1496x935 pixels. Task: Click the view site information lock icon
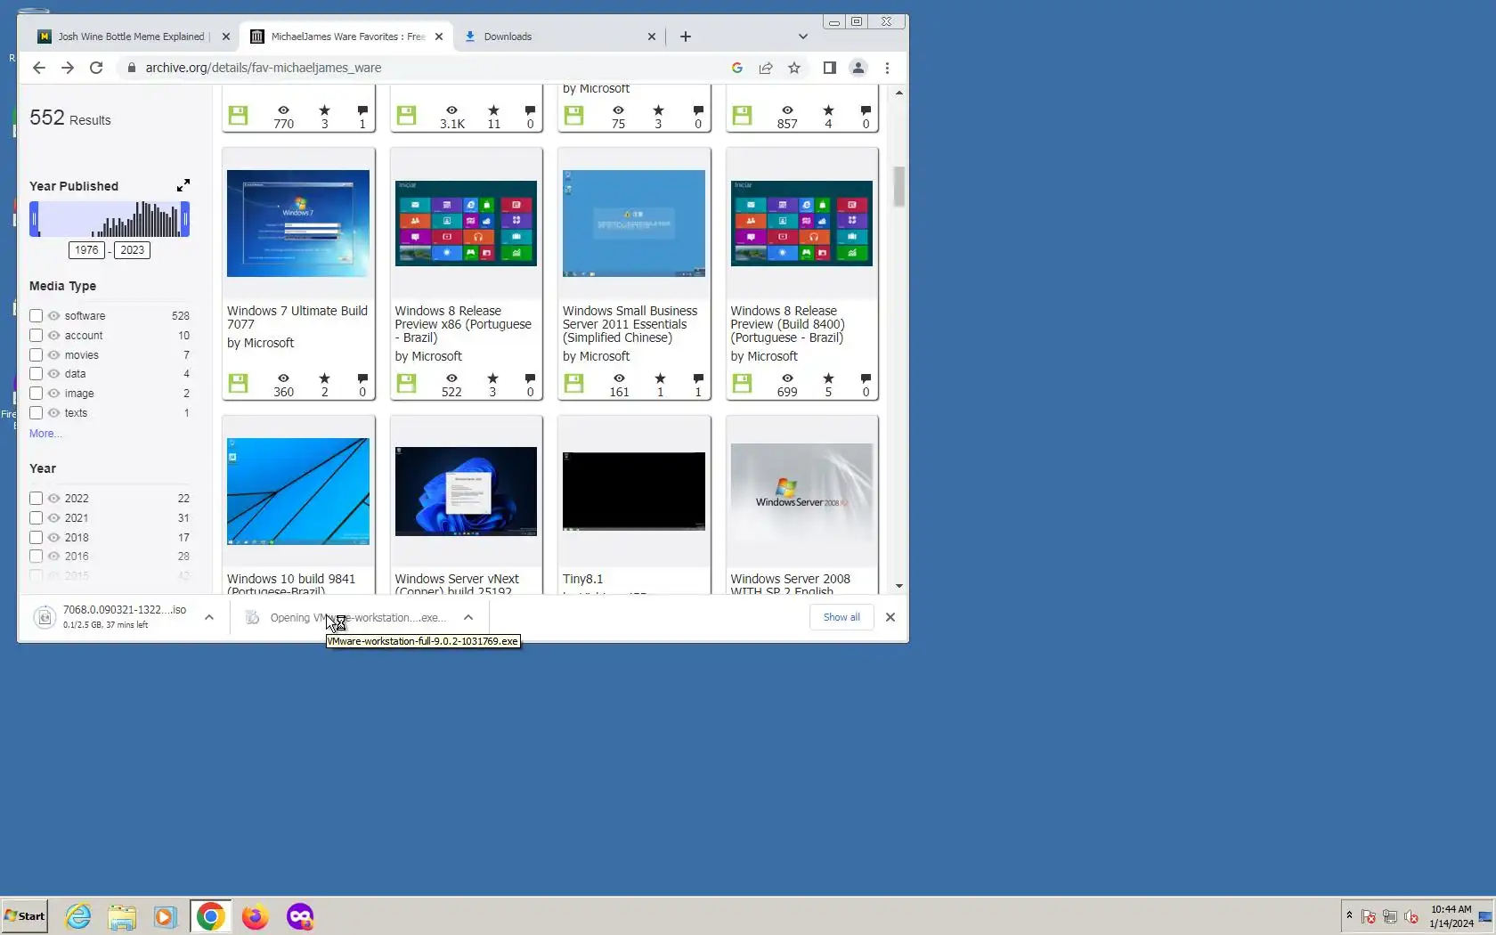click(x=132, y=68)
